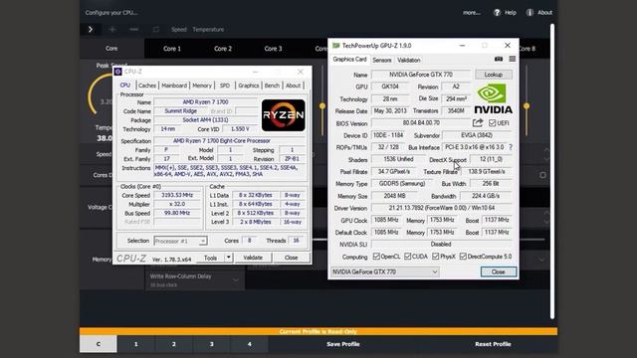Viewport: 637px width, 358px height.
Task: Toggle the OpenCL checkbox
Action: (x=376, y=257)
